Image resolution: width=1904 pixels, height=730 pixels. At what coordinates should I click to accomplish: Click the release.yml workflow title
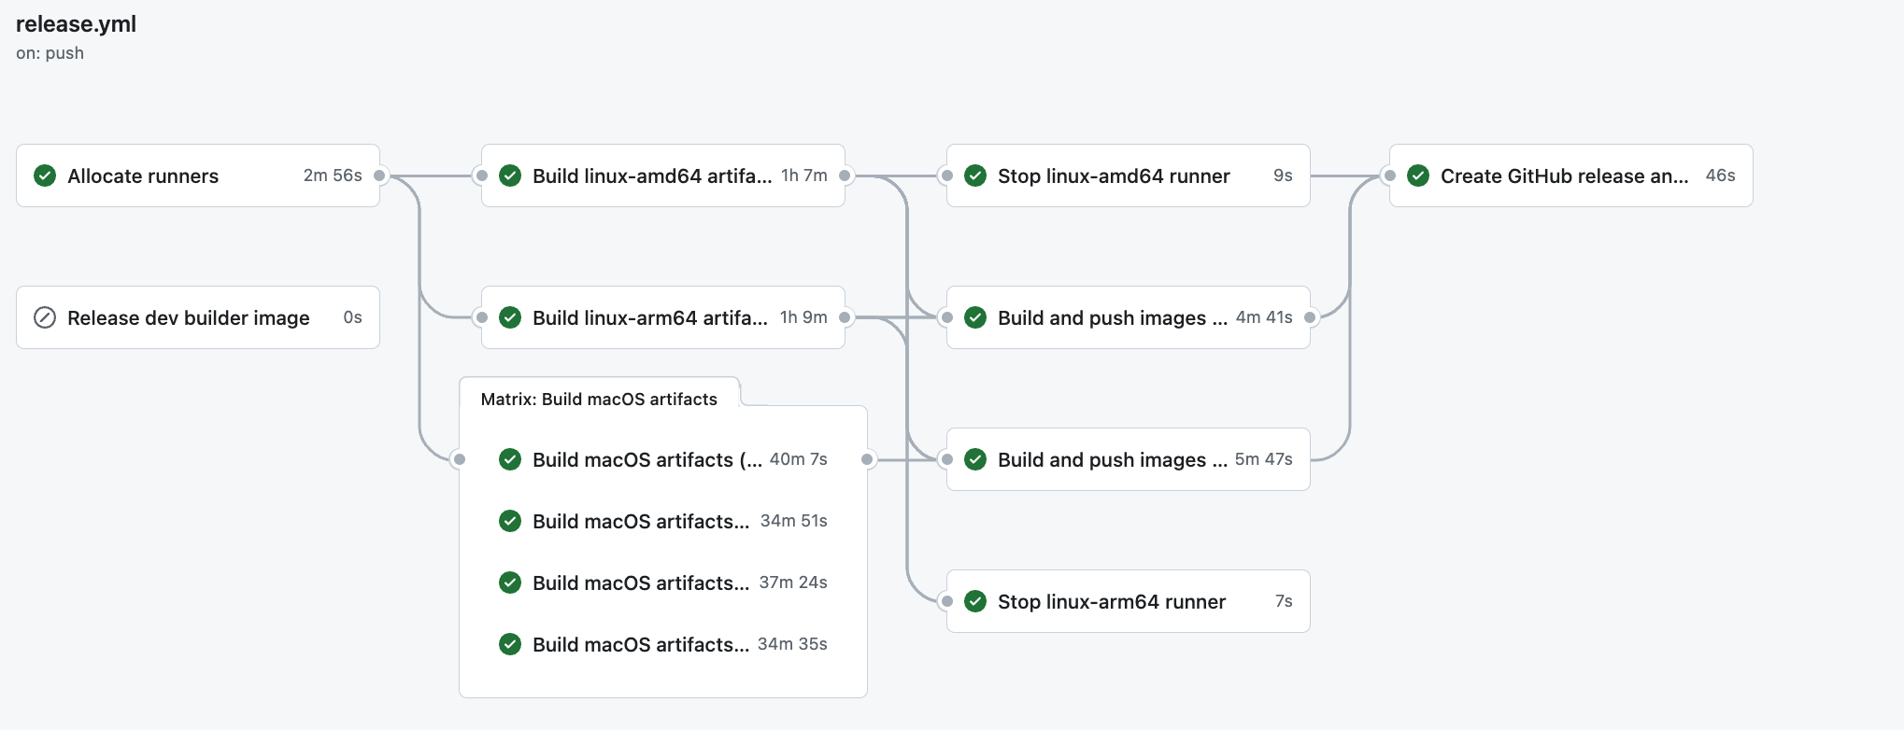click(76, 24)
